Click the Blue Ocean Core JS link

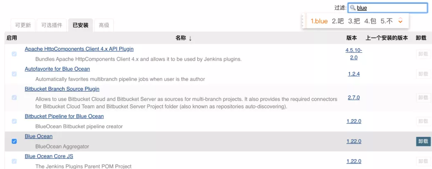coord(49,156)
